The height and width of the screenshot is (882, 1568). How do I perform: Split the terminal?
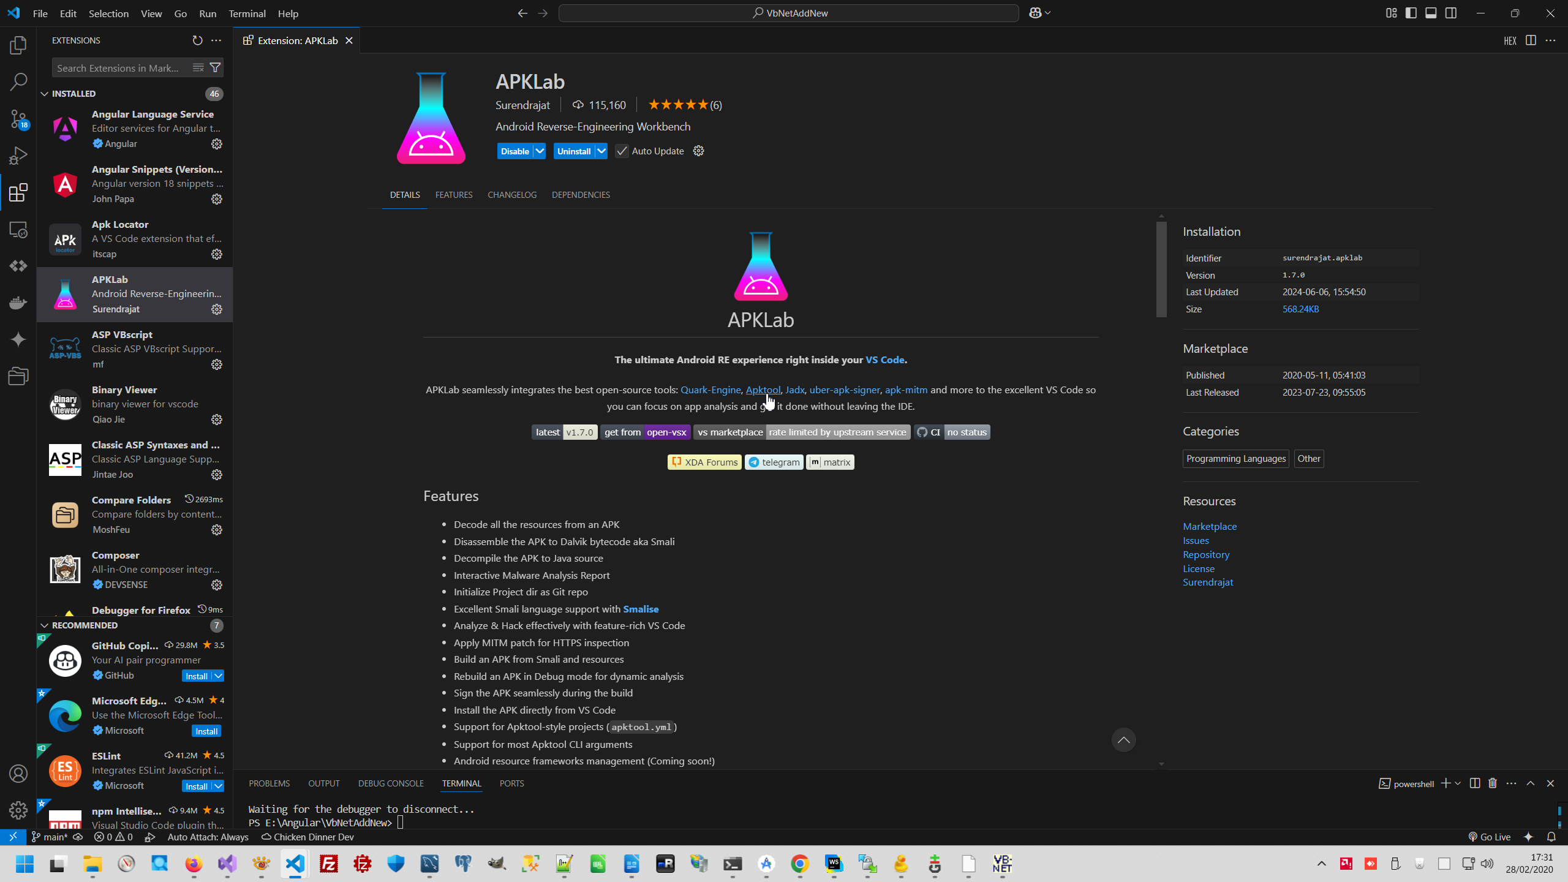pyautogui.click(x=1474, y=783)
